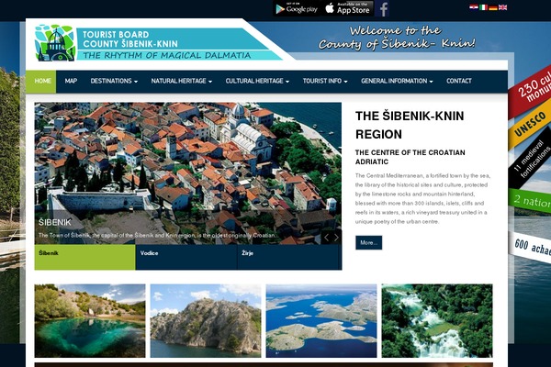Image resolution: width=551 pixels, height=367 pixels.
Task: Open the waterfalls in forest thumbnail
Action: coord(437,320)
